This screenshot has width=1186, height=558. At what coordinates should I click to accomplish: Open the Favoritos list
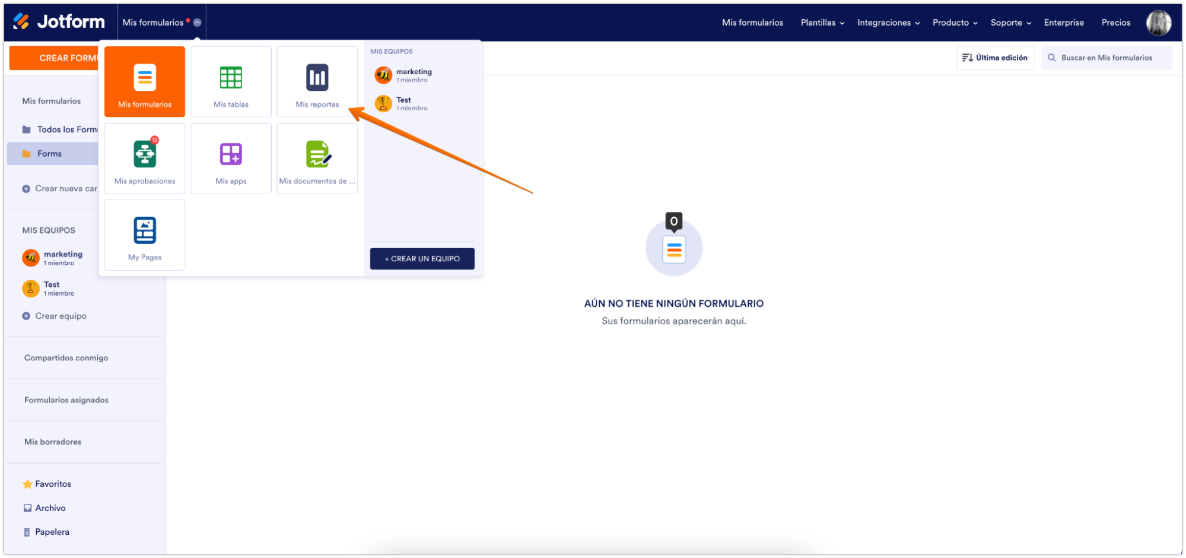tap(53, 484)
